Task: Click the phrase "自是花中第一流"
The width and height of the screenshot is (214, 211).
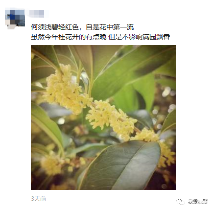Action: (110, 27)
